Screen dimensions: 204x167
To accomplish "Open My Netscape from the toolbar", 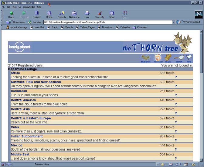I will point(74,15).
